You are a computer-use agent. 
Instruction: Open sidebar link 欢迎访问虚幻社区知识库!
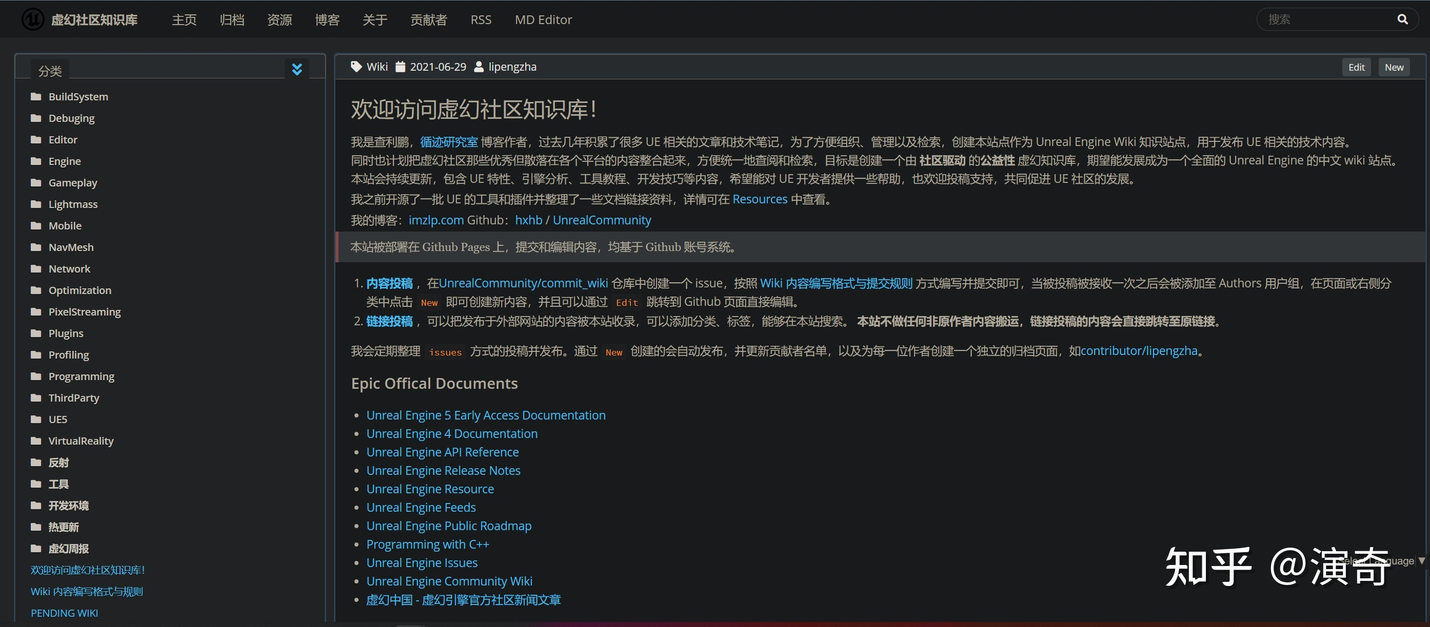coord(88,570)
